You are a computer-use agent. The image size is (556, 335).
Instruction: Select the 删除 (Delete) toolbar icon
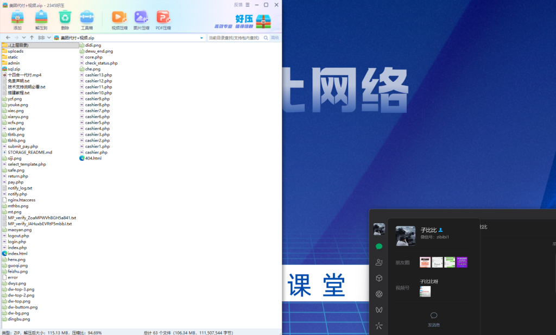65,18
